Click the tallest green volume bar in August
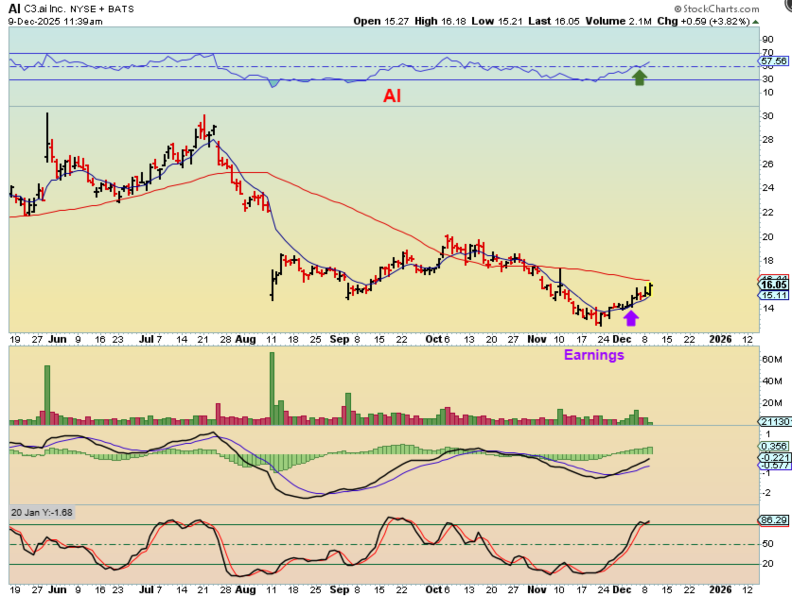Screen dimensions: 792x597 coord(272,388)
